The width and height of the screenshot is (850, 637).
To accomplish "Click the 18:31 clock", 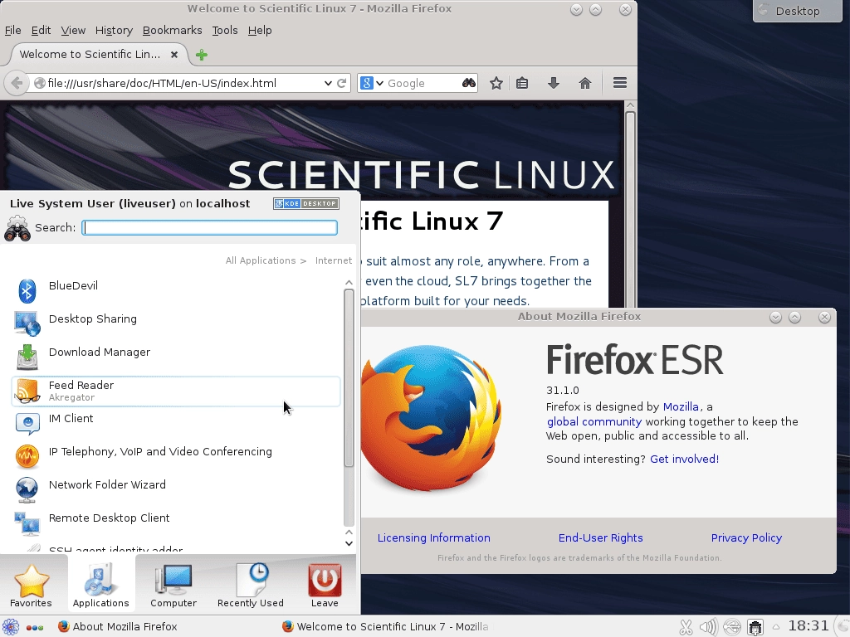I will pyautogui.click(x=808, y=626).
